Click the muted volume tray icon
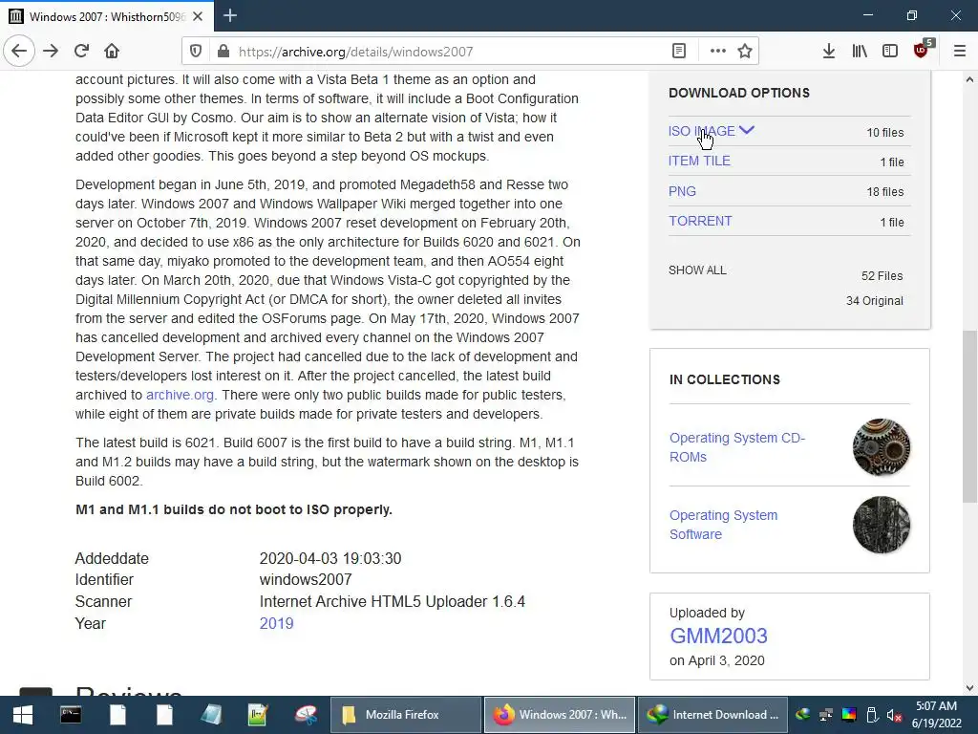Image resolution: width=978 pixels, height=734 pixels. [894, 715]
